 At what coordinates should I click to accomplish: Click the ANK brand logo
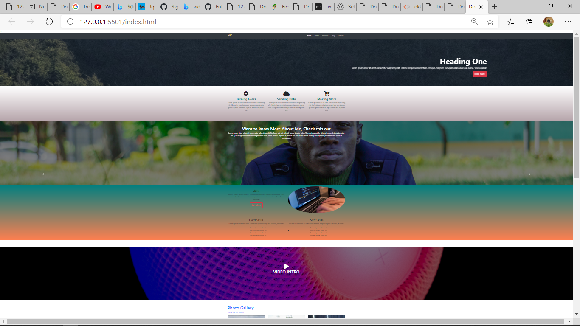(x=230, y=36)
